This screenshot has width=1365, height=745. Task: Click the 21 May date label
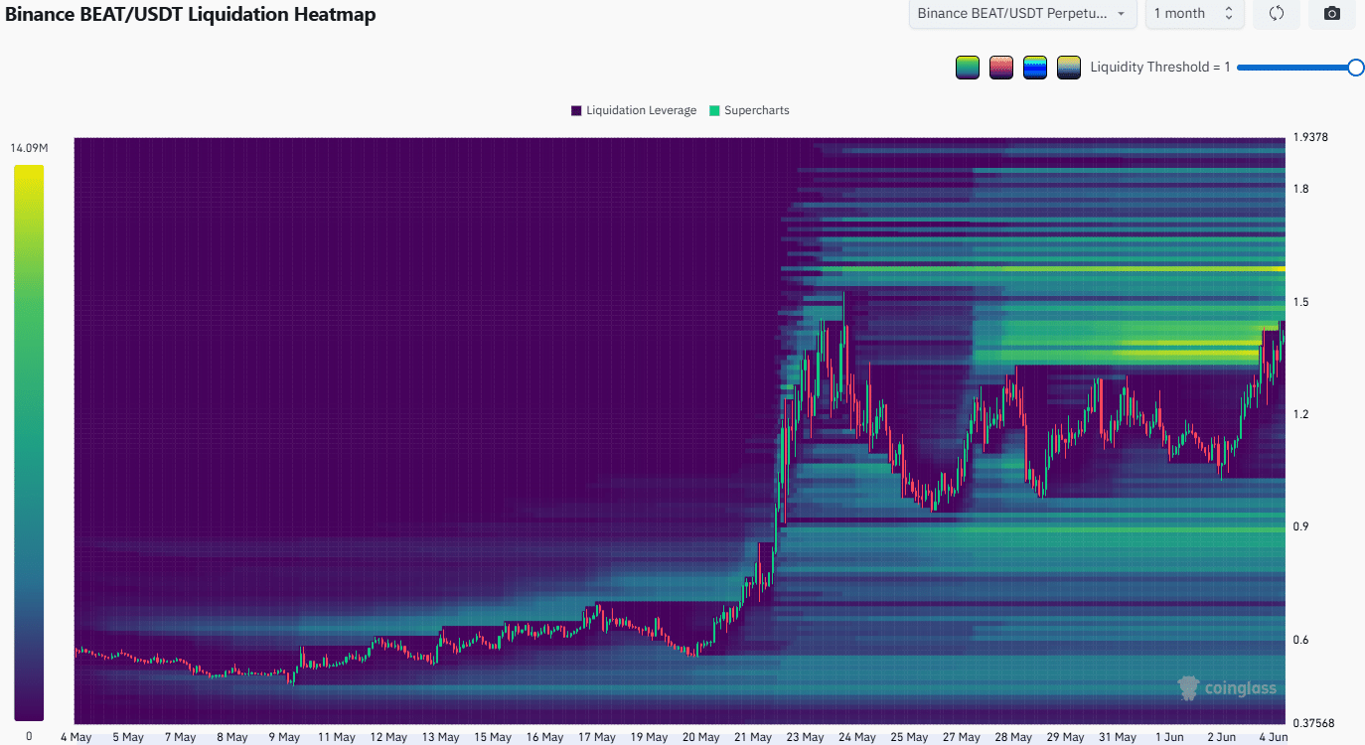click(754, 737)
